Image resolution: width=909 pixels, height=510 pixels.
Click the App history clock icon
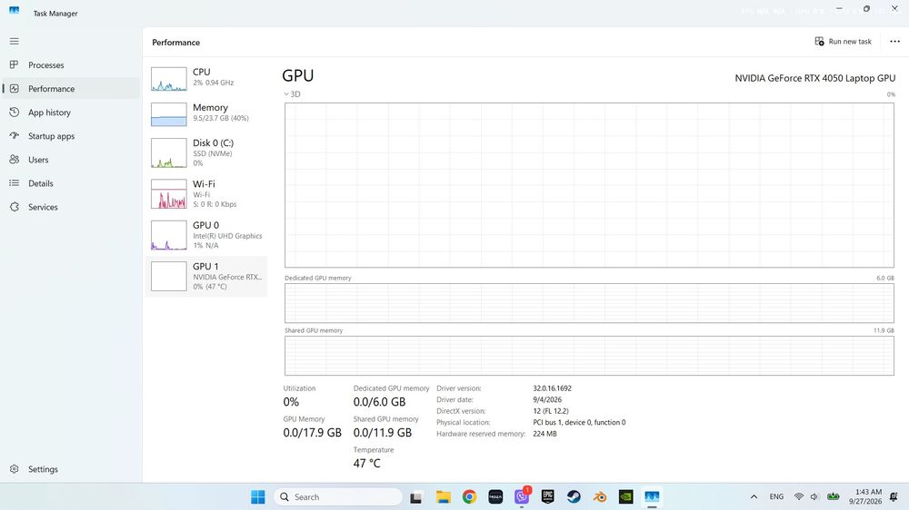[14, 113]
